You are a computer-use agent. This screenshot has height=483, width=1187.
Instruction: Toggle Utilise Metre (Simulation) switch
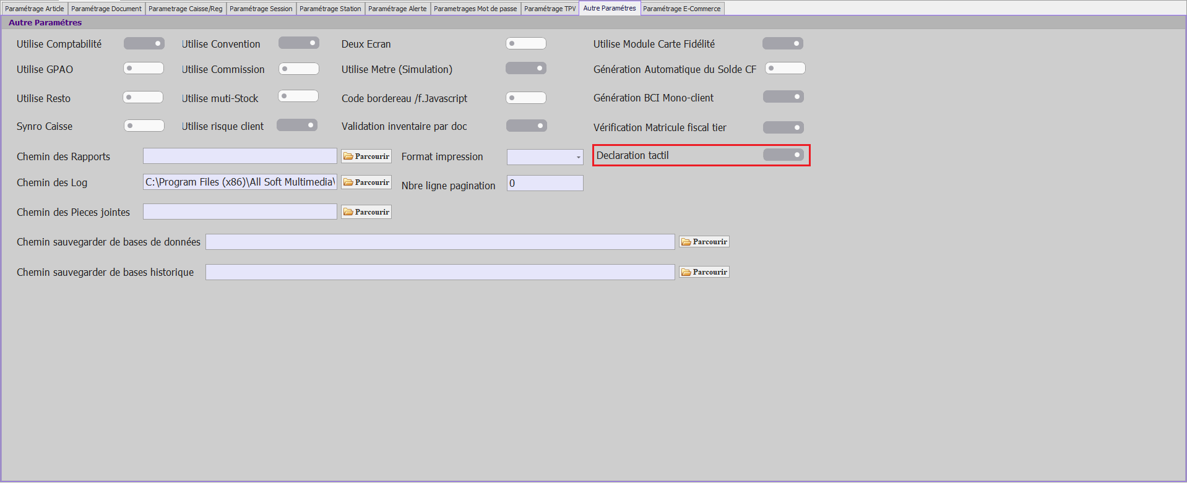526,68
